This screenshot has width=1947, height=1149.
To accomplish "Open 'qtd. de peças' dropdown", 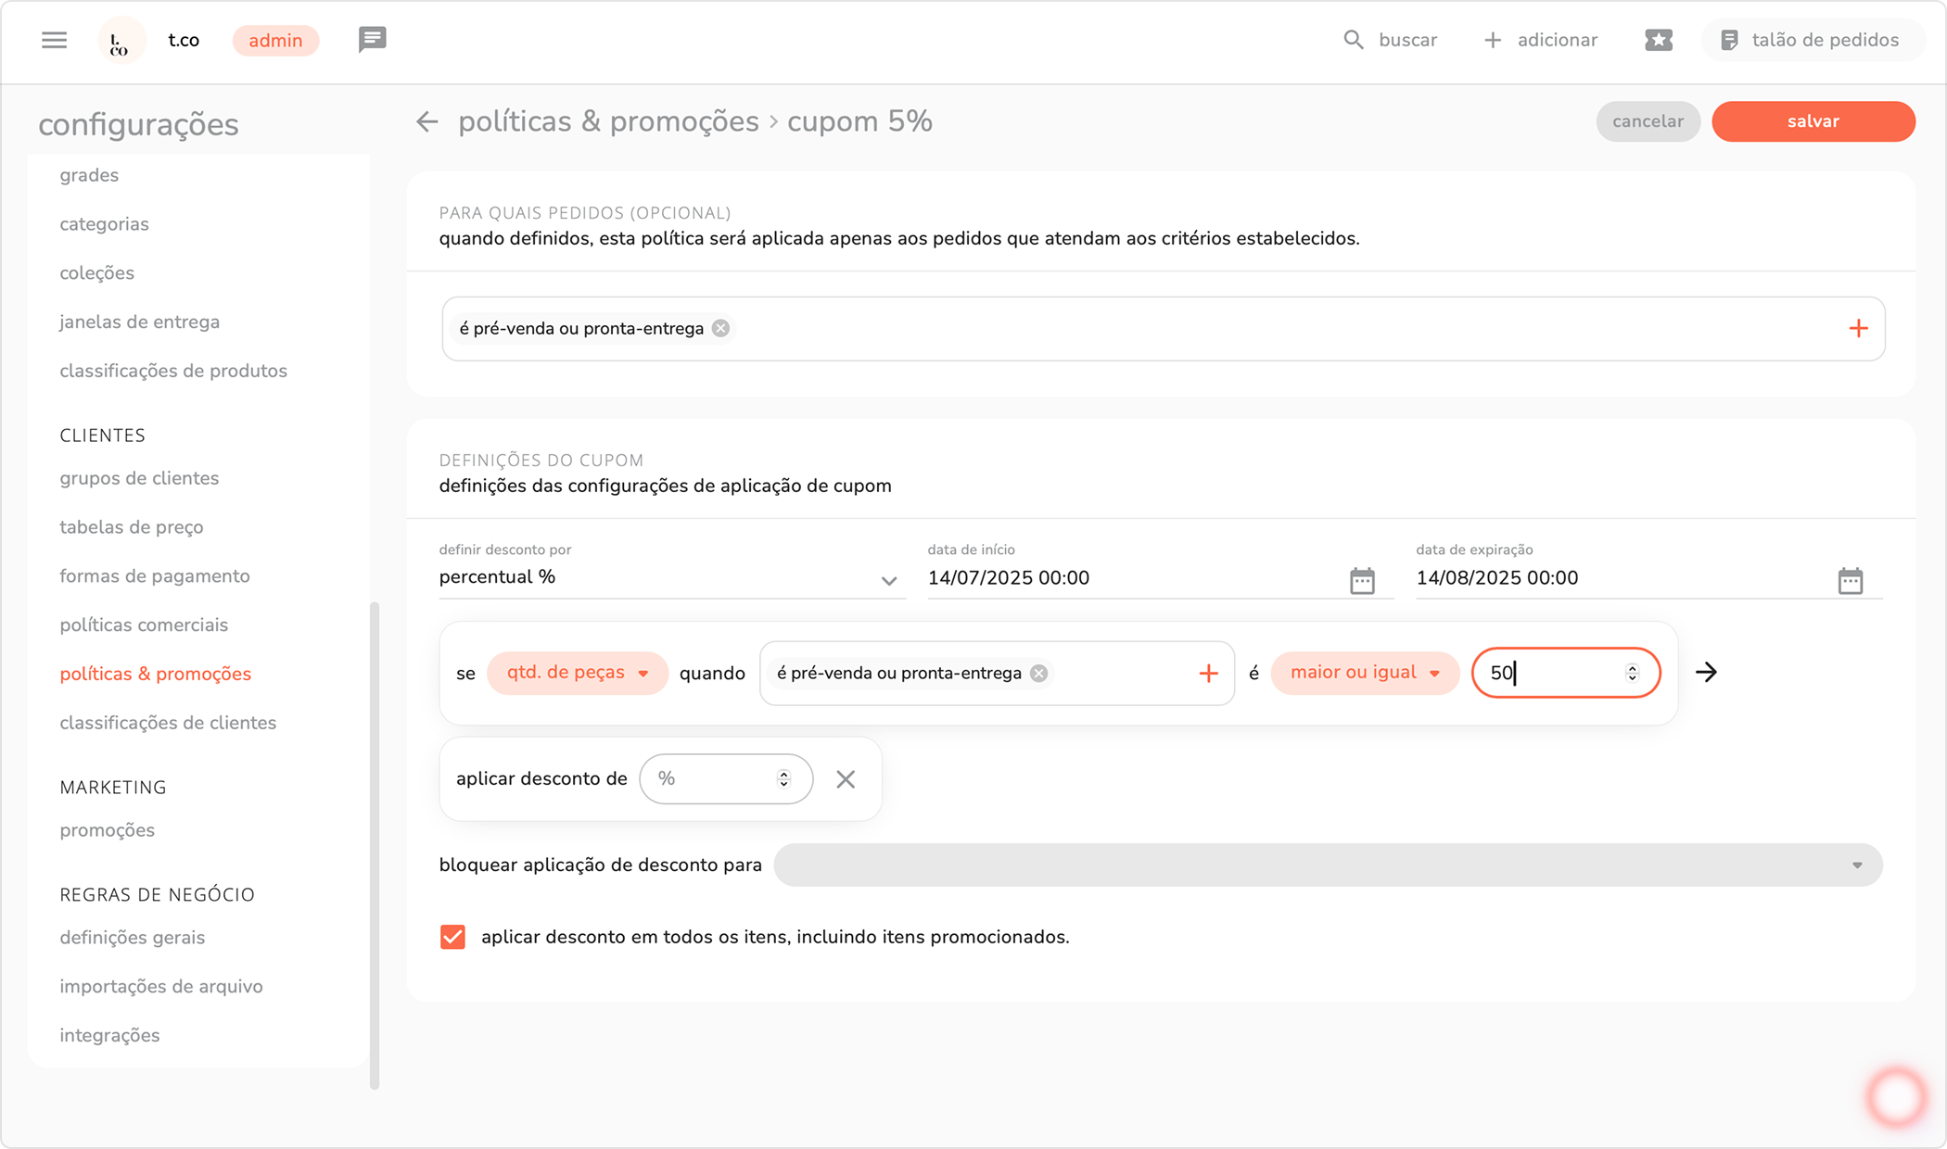I will (x=577, y=673).
